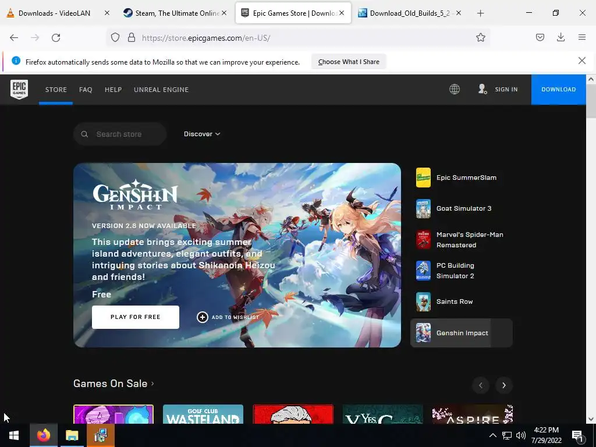The width and height of the screenshot is (596, 447).
Task: Click the installer icon in the taskbar
Action: [101, 435]
